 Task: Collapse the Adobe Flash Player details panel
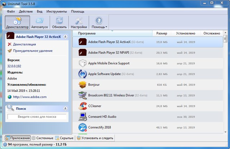[65, 37]
